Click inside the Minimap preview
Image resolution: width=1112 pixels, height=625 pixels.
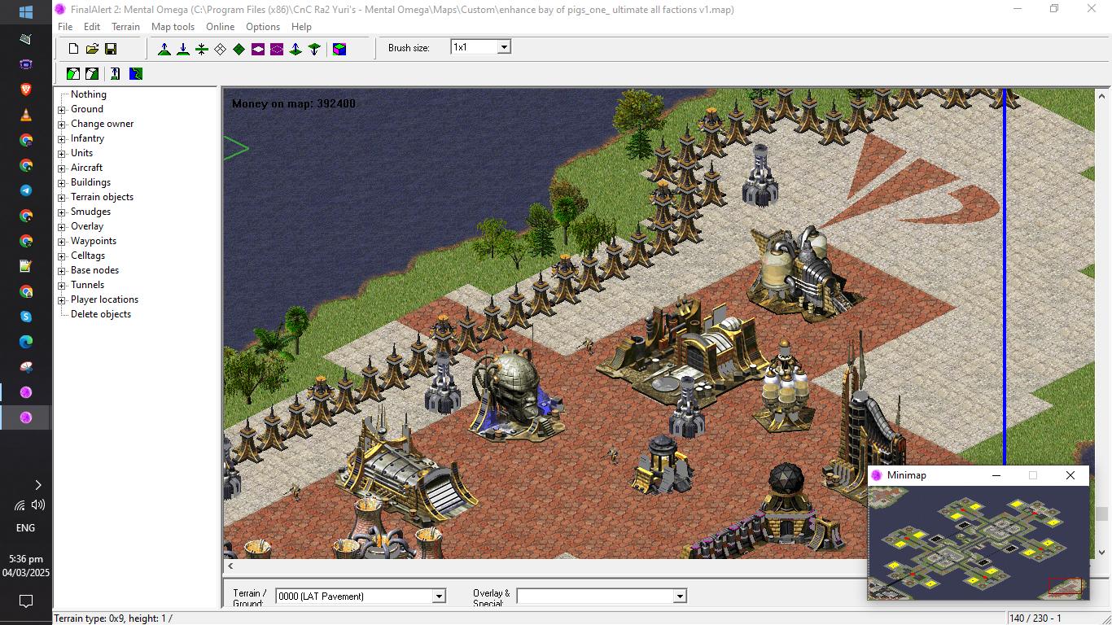click(978, 542)
